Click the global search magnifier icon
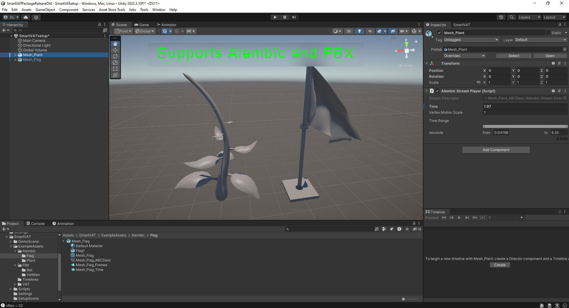Viewport: 569px width, 308px height. (512, 17)
